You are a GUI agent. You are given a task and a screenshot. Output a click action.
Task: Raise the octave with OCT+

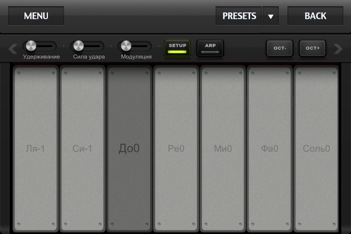313,48
